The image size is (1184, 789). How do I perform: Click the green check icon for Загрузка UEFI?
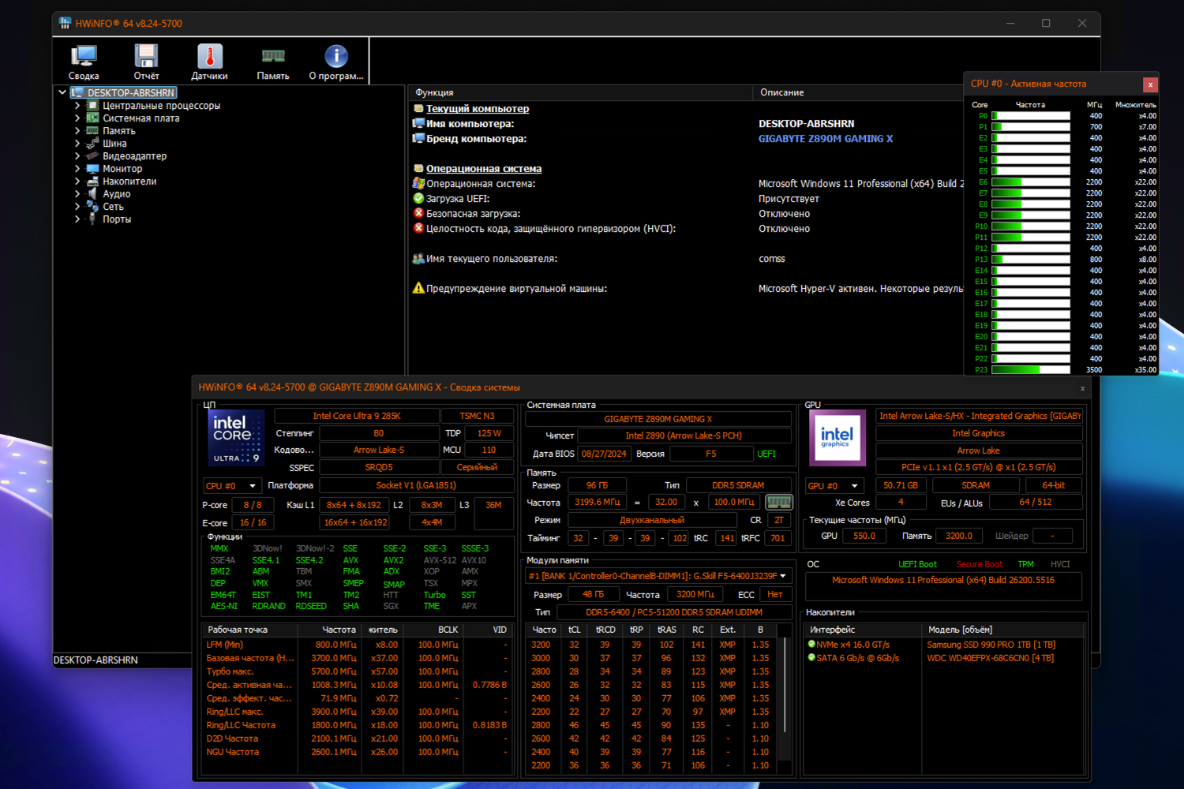coord(419,199)
